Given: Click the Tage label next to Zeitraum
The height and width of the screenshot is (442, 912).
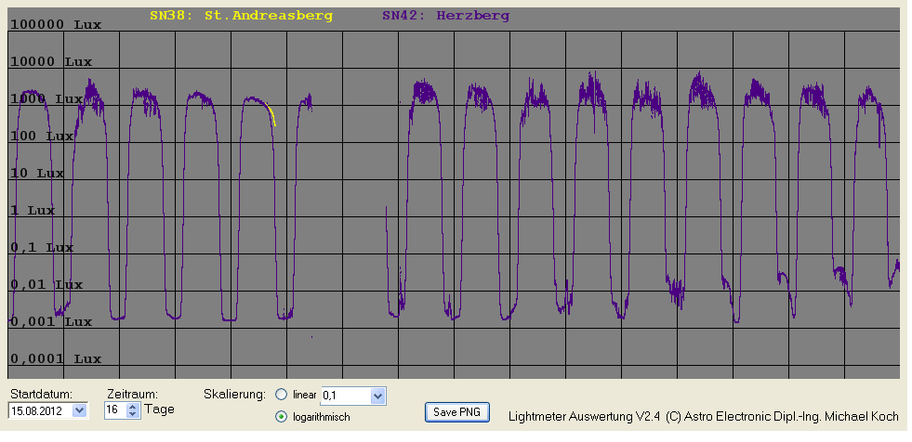Looking at the screenshot, I should coord(159,409).
